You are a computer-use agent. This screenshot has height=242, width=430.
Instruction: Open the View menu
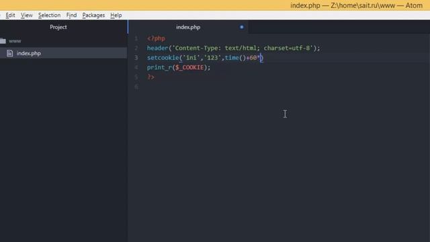click(x=27, y=15)
